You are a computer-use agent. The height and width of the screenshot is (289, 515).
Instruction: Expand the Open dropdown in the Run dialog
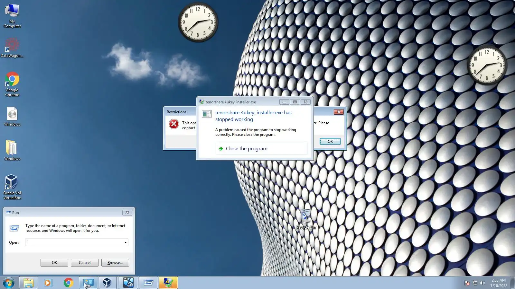126,242
